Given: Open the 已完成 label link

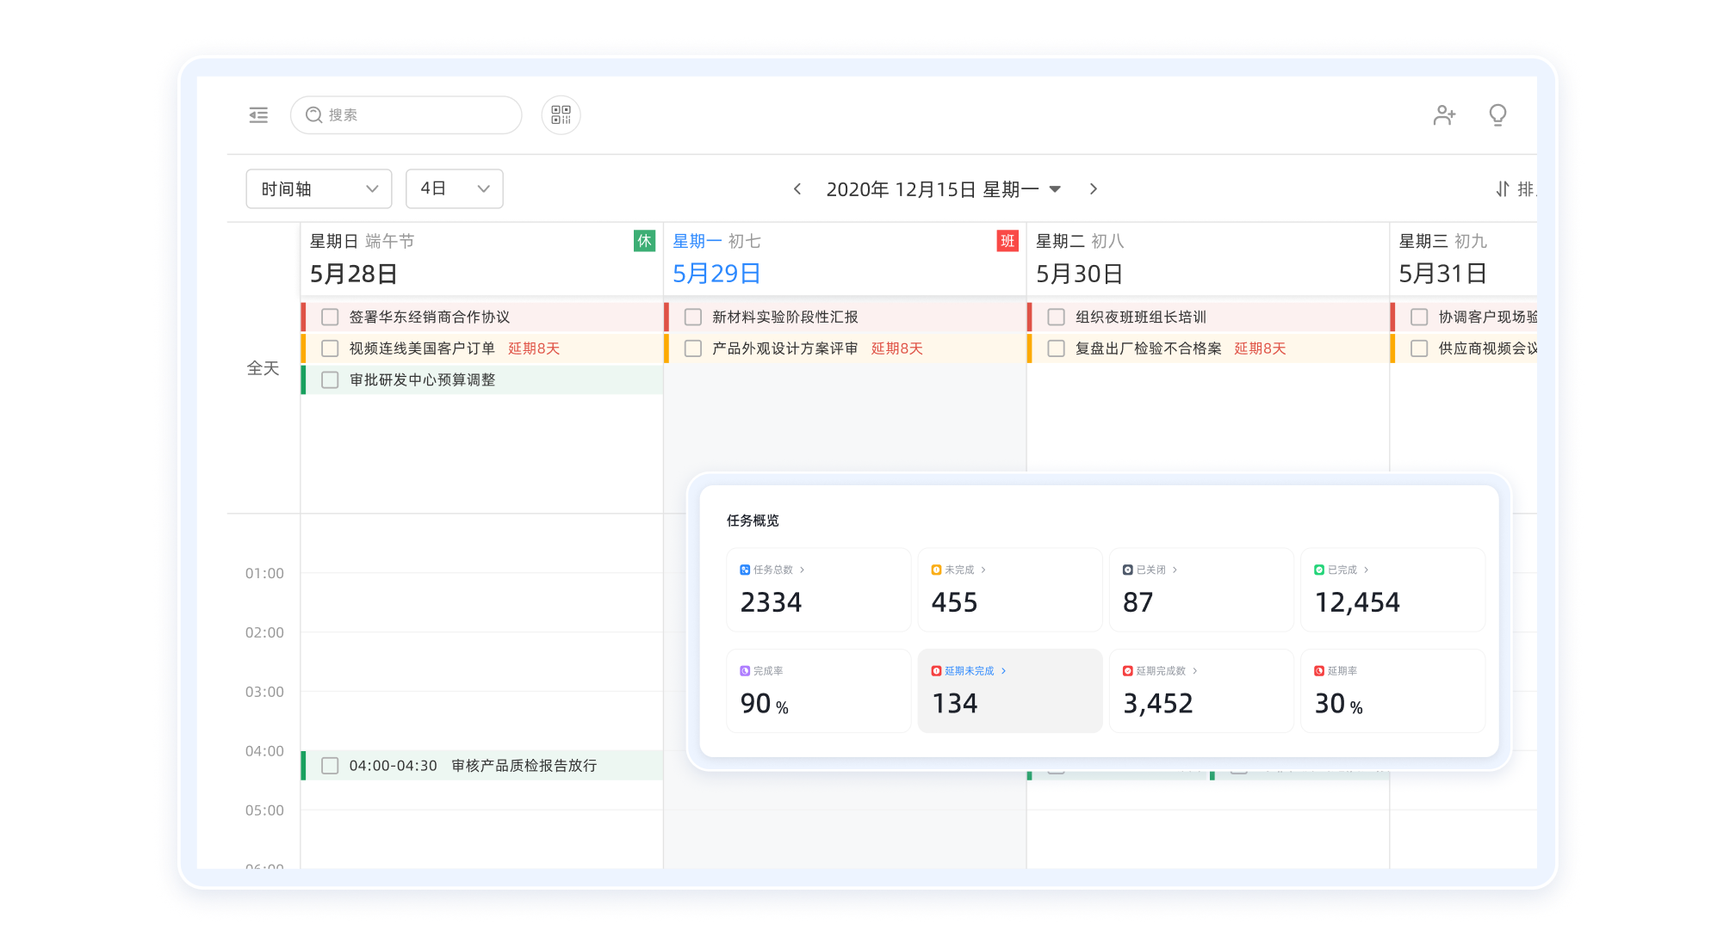Looking at the screenshot, I should point(1342,570).
